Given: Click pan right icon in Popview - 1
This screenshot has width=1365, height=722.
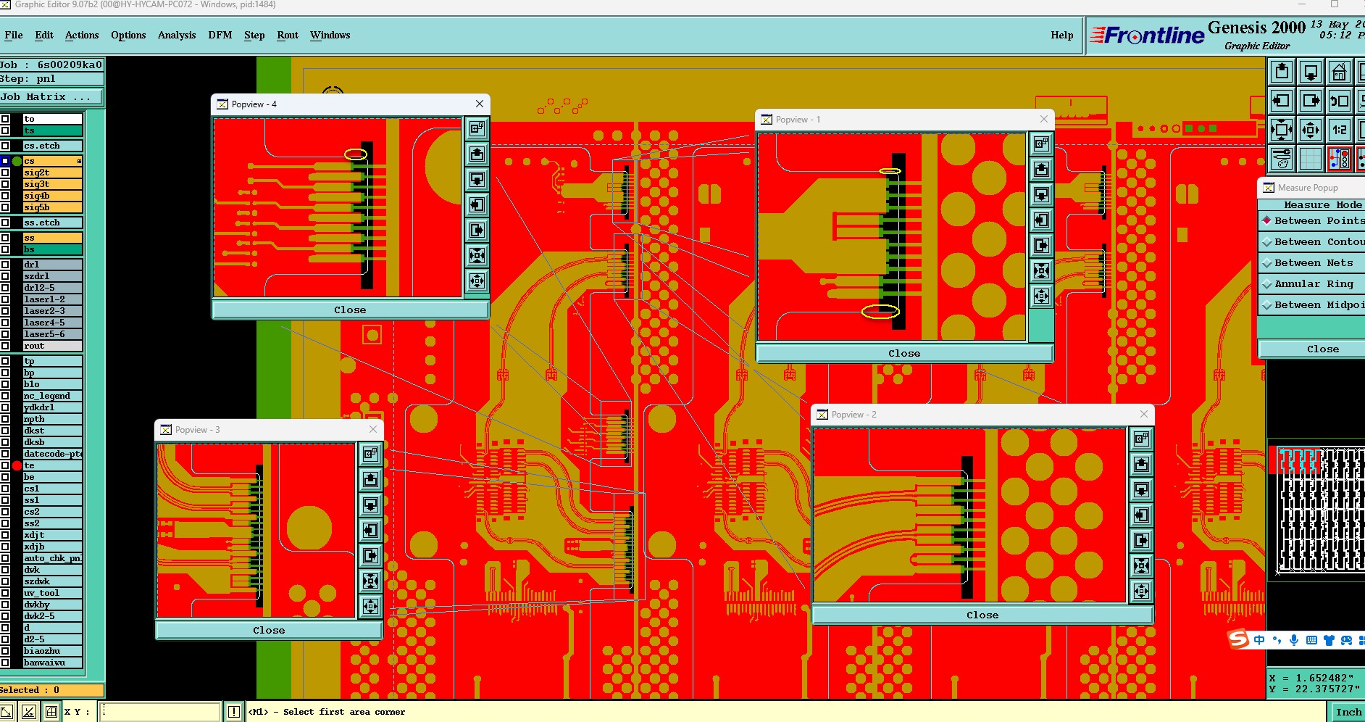Looking at the screenshot, I should click(1041, 246).
